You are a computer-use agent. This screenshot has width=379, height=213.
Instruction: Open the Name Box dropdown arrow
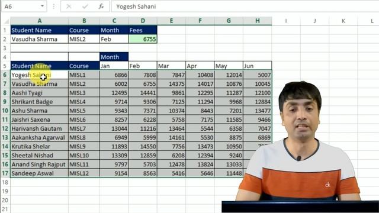coord(42,6)
